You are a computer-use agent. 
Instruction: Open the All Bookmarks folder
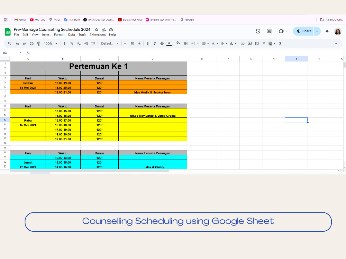[331, 20]
